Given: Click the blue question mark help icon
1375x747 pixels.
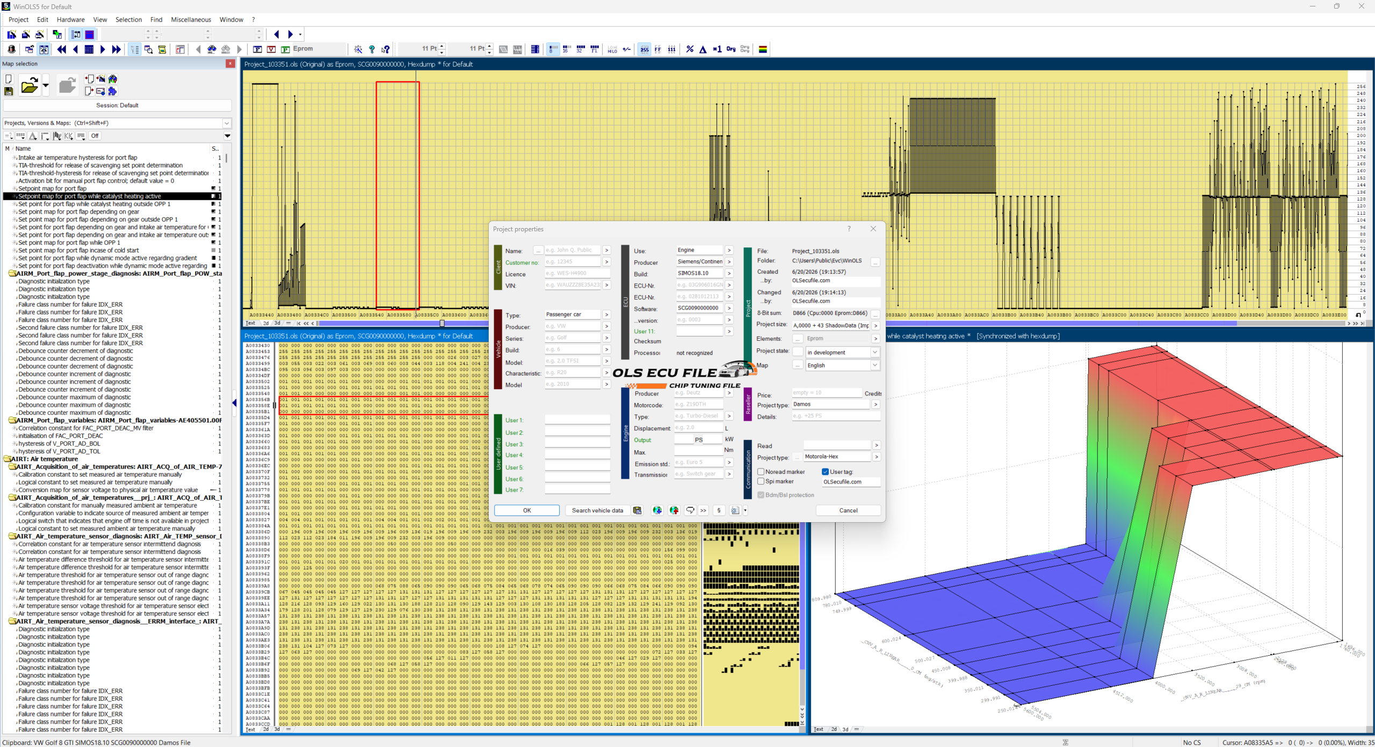Looking at the screenshot, I should coord(372,49).
